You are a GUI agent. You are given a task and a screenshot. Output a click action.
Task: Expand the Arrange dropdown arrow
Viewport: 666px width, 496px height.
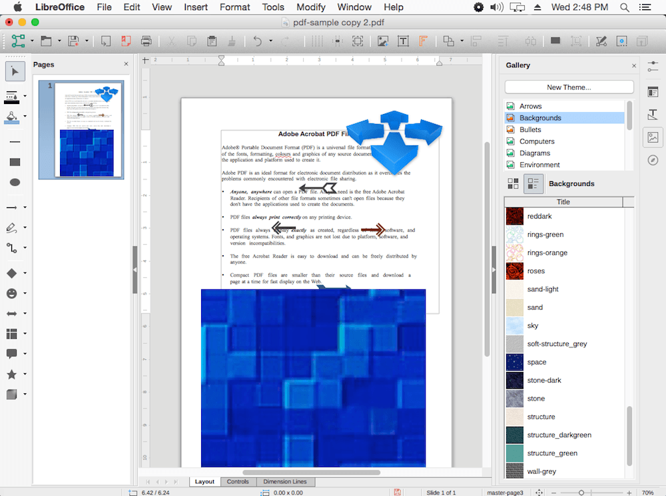click(x=462, y=41)
